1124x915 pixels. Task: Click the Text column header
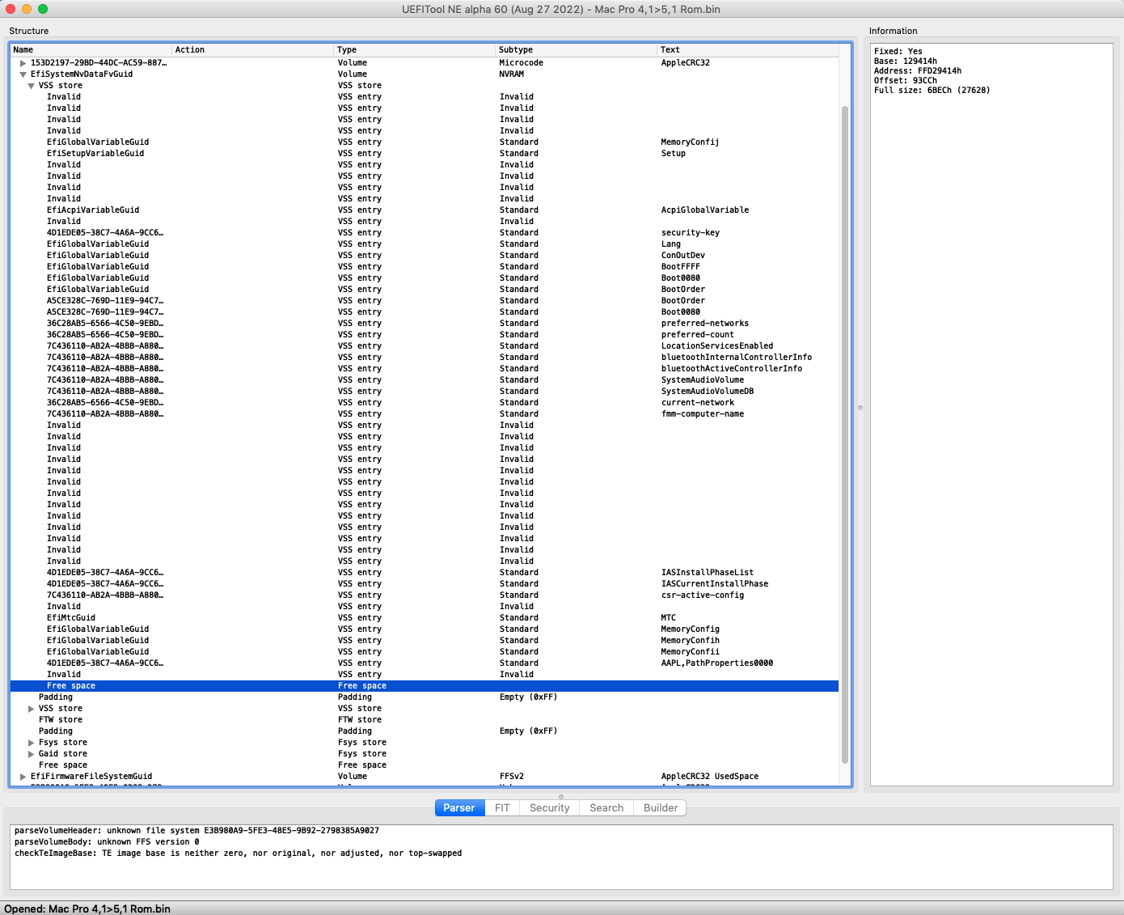click(748, 50)
